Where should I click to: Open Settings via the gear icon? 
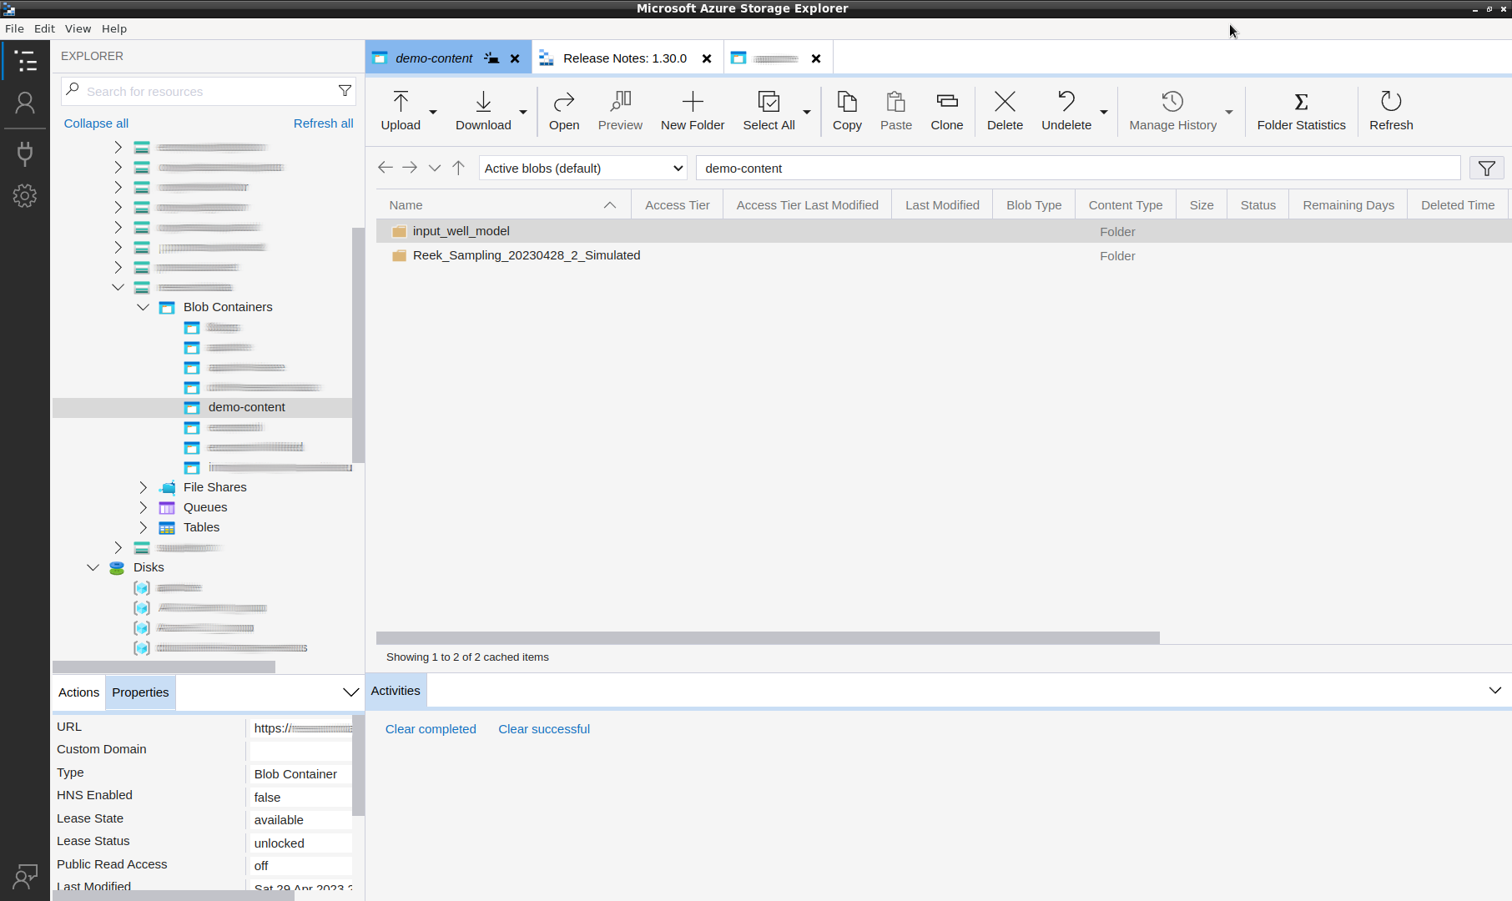(25, 196)
